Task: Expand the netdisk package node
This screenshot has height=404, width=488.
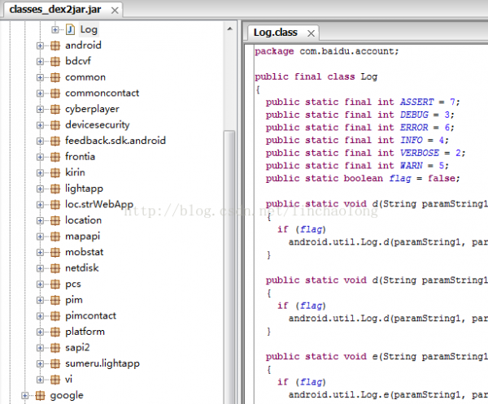Action: pyautogui.click(x=40, y=268)
